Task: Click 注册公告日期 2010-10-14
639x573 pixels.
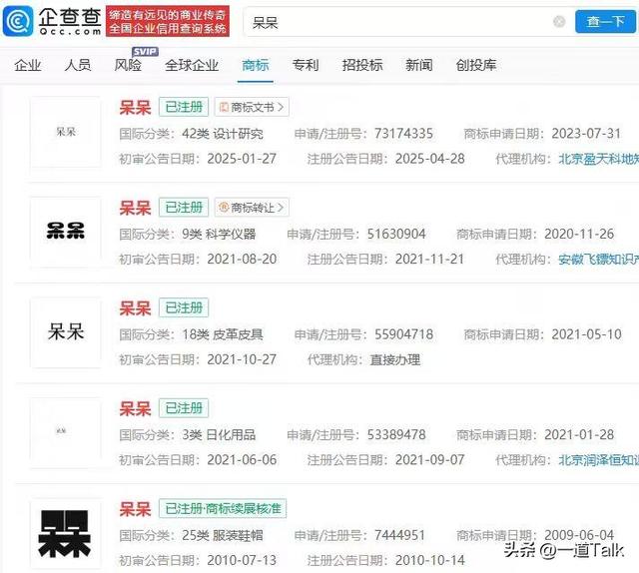Action: coord(430,560)
